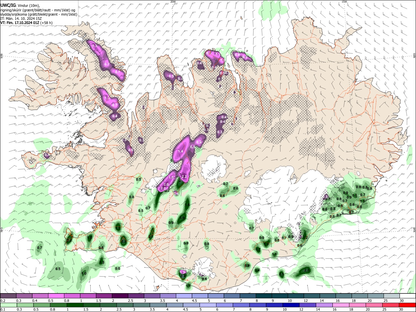This screenshot has height=312, width=416.
Task: Select the 2.3 rain value offshore in the southeast
Action: pyautogui.click(x=306, y=270)
